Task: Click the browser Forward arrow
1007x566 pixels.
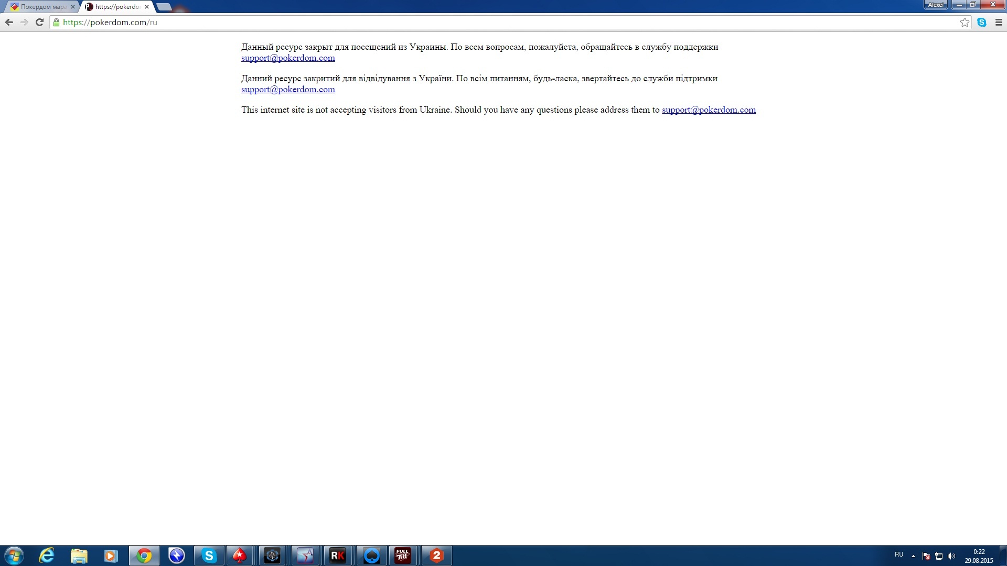Action: pos(24,22)
